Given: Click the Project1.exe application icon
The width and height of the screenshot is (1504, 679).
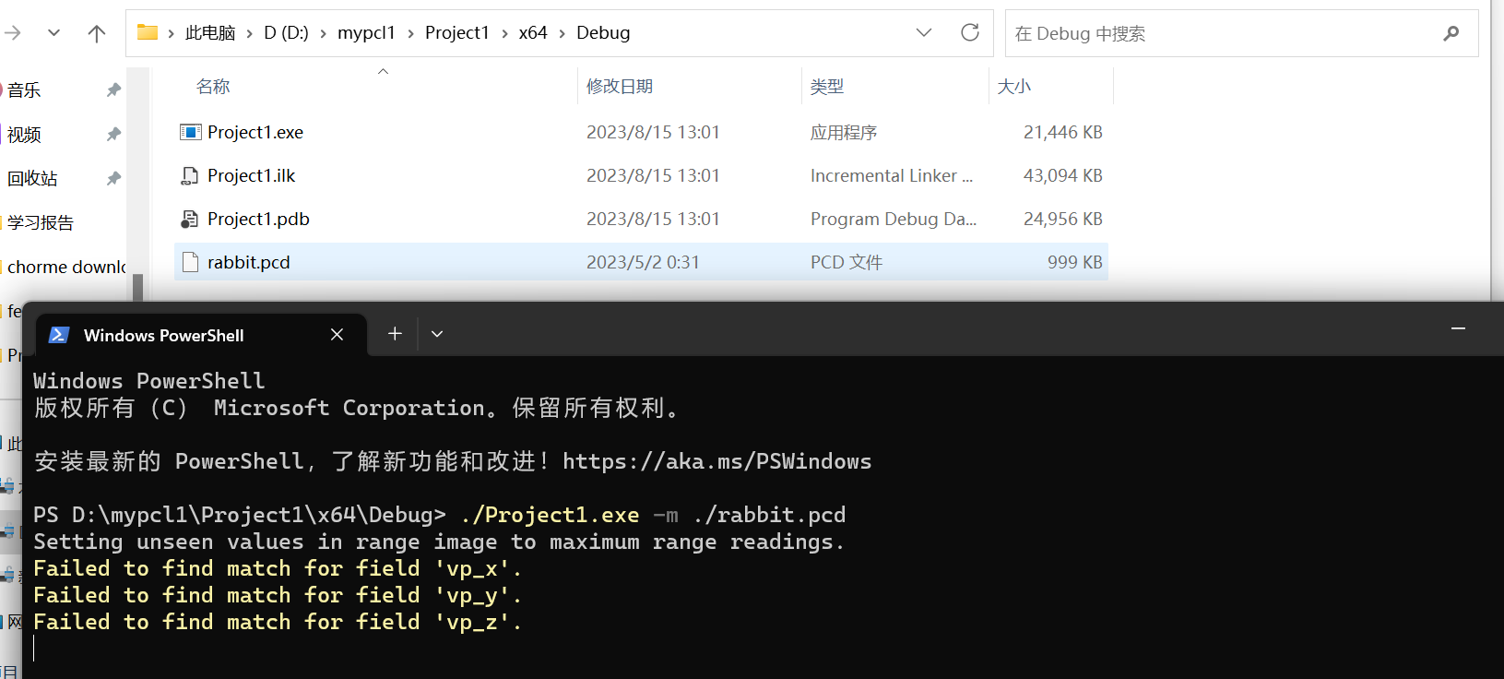Looking at the screenshot, I should (x=190, y=131).
